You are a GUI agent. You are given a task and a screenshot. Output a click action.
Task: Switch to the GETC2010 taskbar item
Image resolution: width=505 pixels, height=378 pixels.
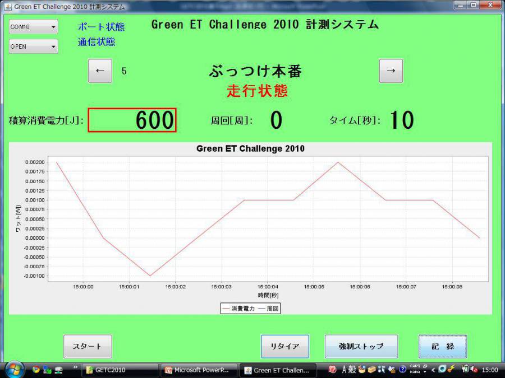120,370
